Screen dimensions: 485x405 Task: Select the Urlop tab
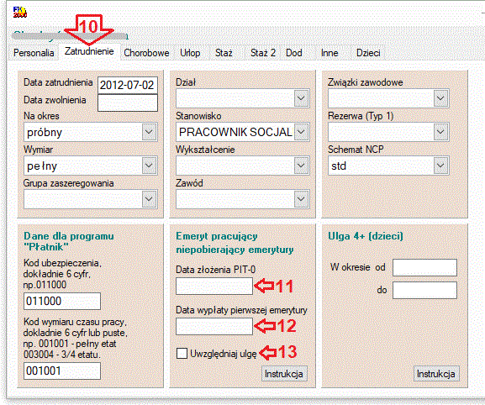pyautogui.click(x=190, y=53)
